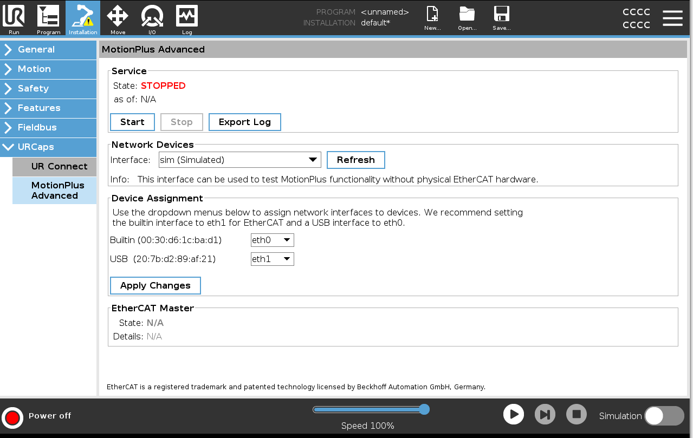Expand the Safety section in sidebar
Viewport: 693px width, 438px height.
48,88
